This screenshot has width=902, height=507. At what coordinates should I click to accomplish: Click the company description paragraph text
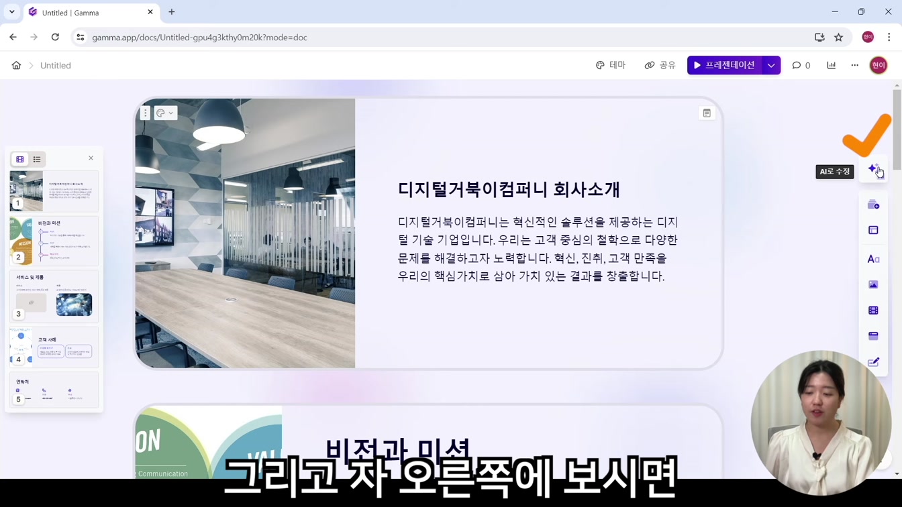(538, 249)
